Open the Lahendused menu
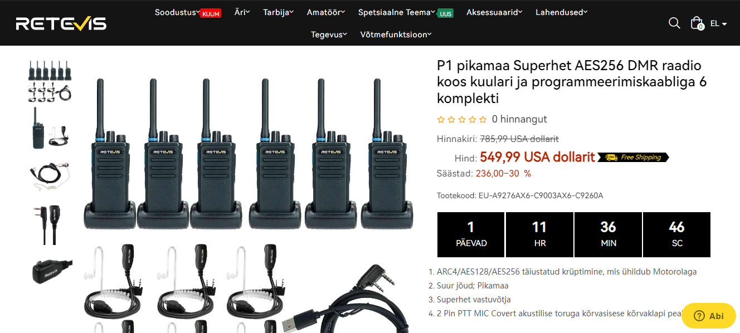The height and width of the screenshot is (333, 740). (x=561, y=12)
